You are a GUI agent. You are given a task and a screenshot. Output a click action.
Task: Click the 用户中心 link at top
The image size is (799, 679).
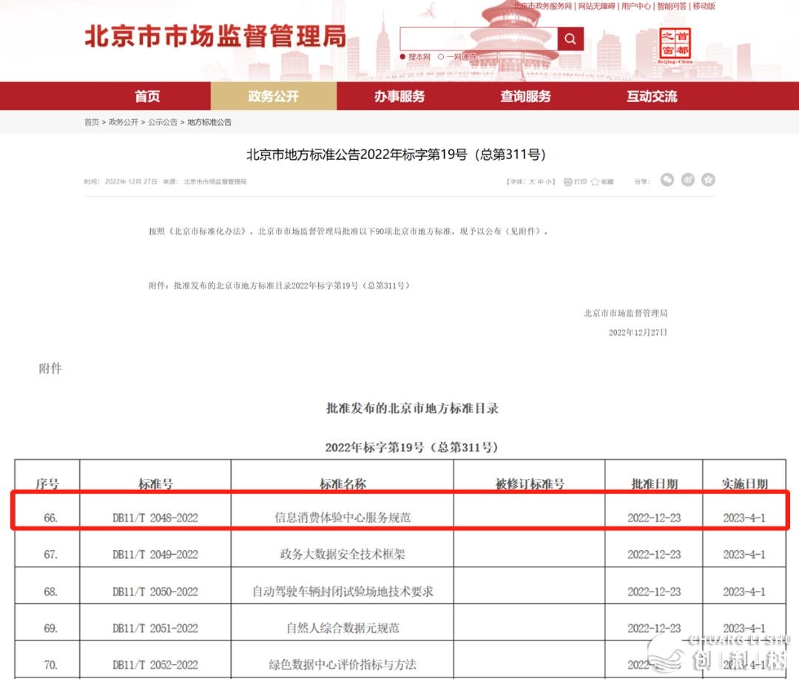[x=636, y=6]
